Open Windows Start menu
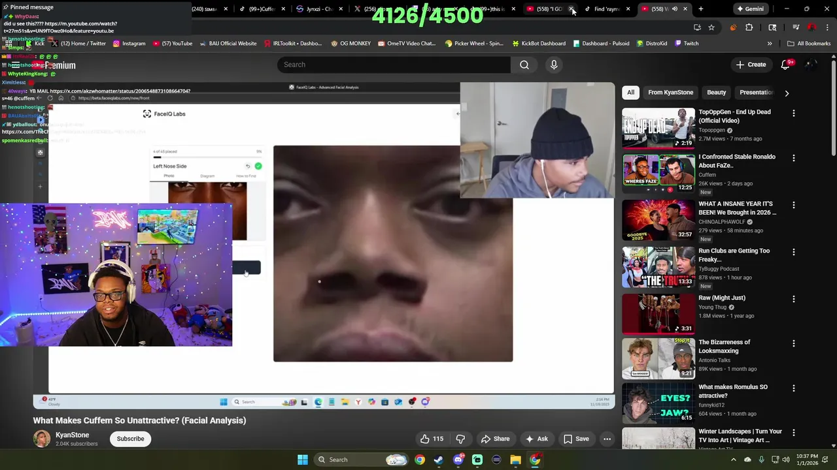The width and height of the screenshot is (837, 470). pos(302,460)
